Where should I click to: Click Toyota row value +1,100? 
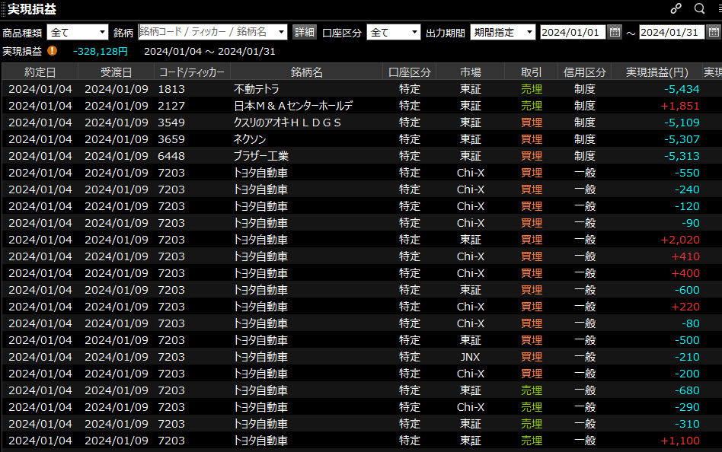(x=680, y=441)
